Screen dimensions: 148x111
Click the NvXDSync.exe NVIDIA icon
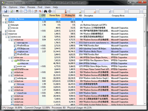(15, 60)
